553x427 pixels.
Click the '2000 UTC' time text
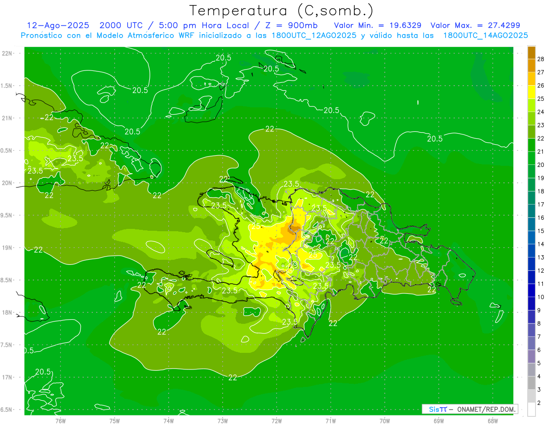tap(122, 25)
